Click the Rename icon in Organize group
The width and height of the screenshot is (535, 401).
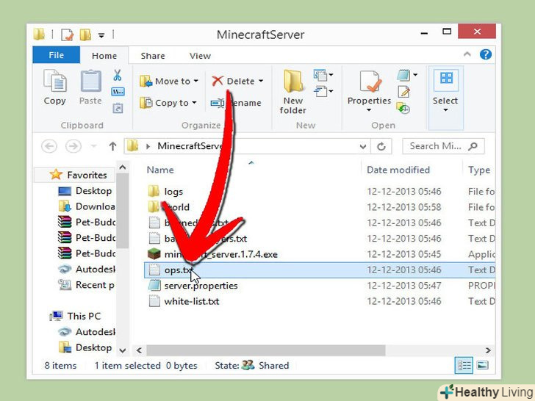tap(218, 103)
